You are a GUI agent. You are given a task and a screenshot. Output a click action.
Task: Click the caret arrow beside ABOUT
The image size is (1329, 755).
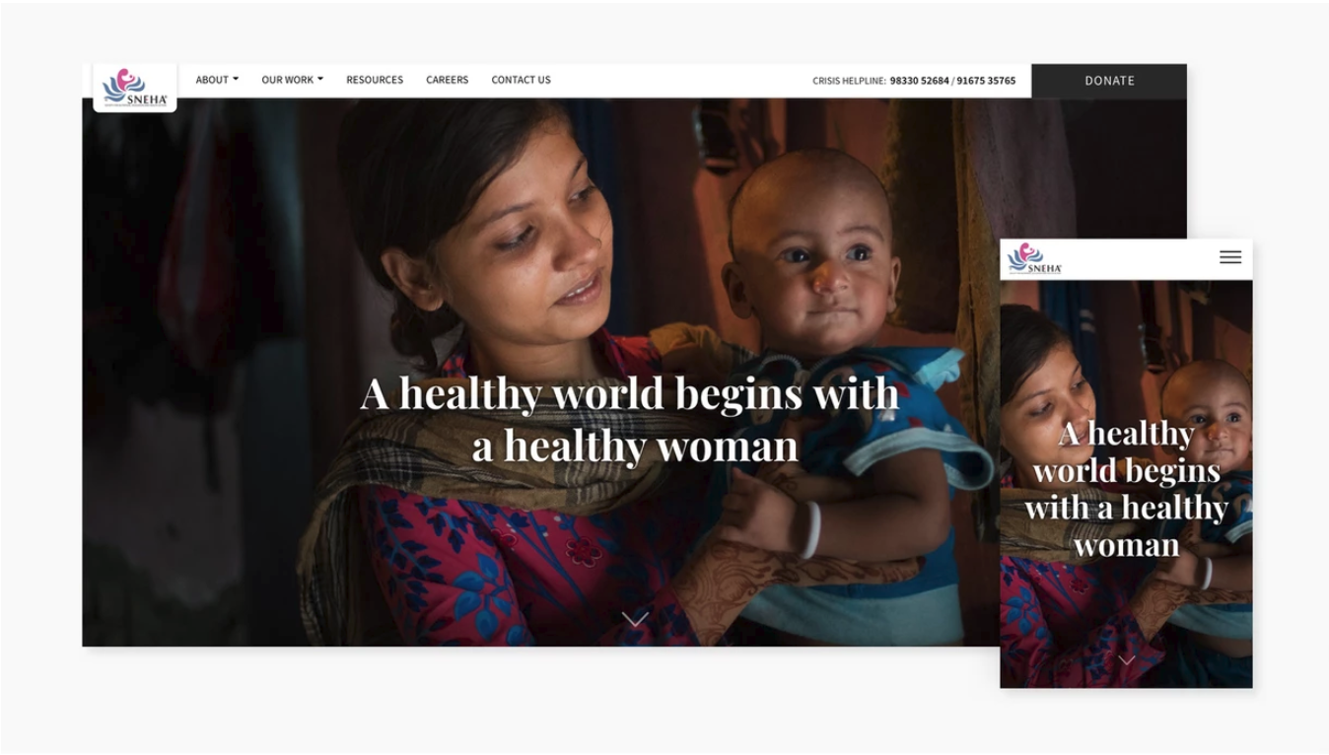coord(236,80)
